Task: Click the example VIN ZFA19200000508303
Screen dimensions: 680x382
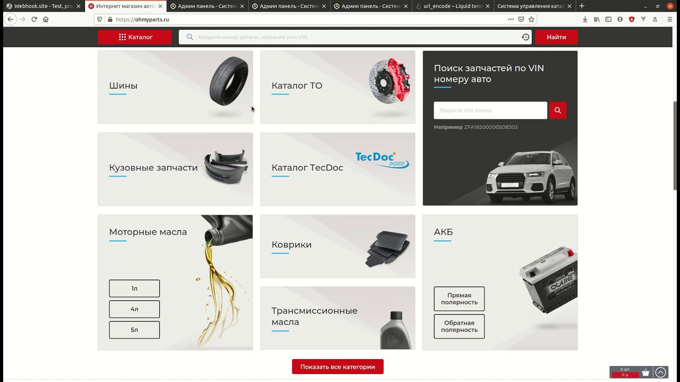Action: click(x=491, y=127)
